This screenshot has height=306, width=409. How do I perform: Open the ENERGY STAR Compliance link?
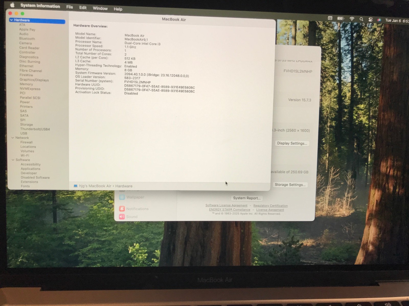pos(230,209)
